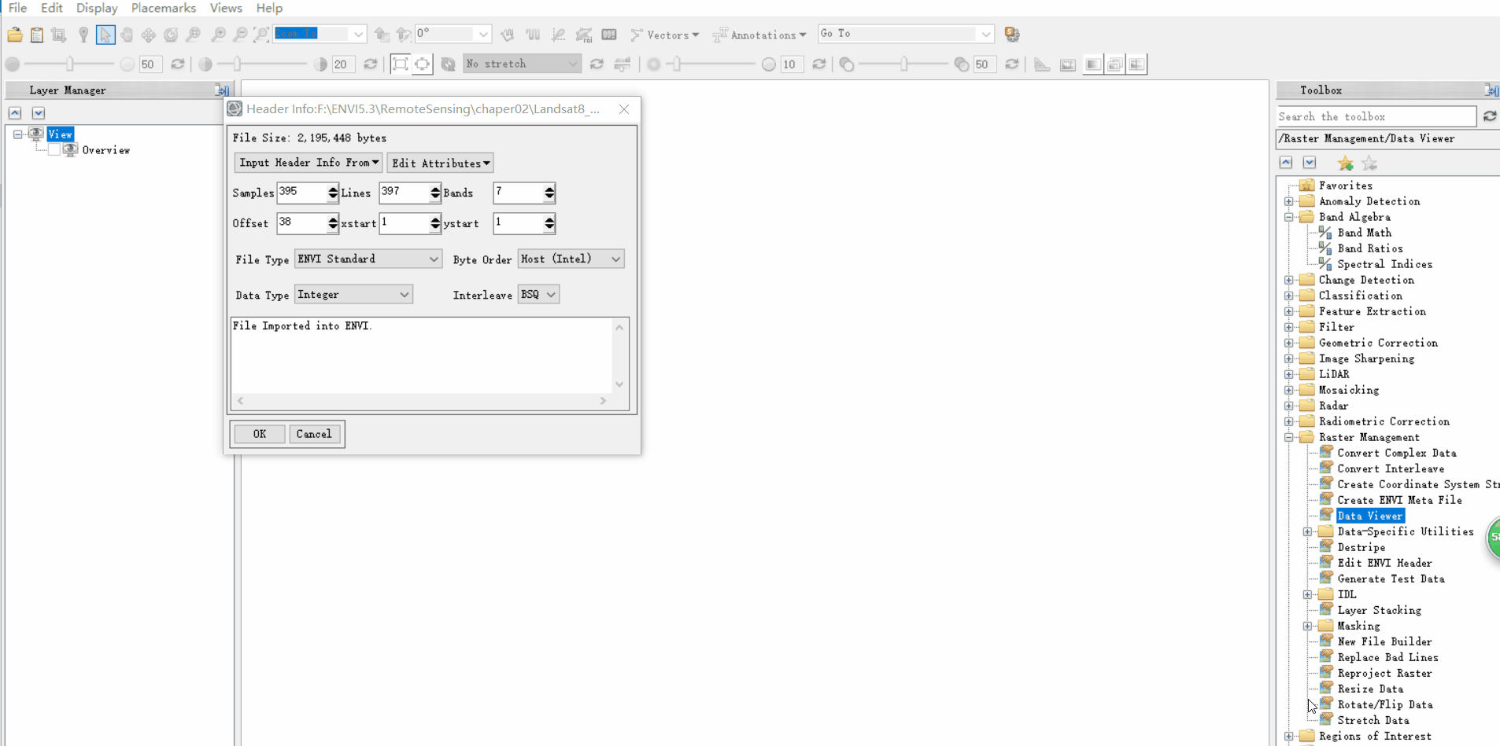This screenshot has width=1500, height=746.
Task: Click the contrast slider handle
Action: coord(238,64)
